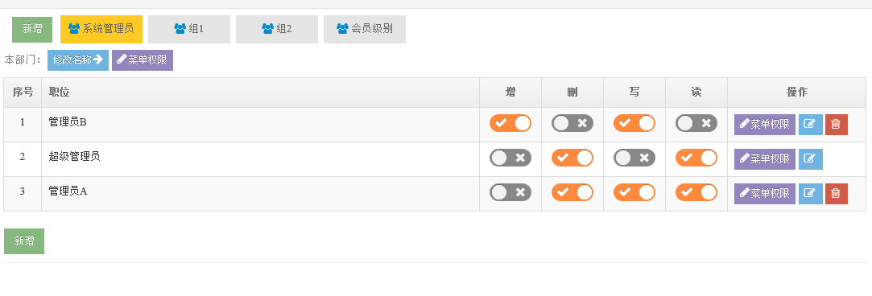Enable 读 permission for 管理员B

coord(696,123)
